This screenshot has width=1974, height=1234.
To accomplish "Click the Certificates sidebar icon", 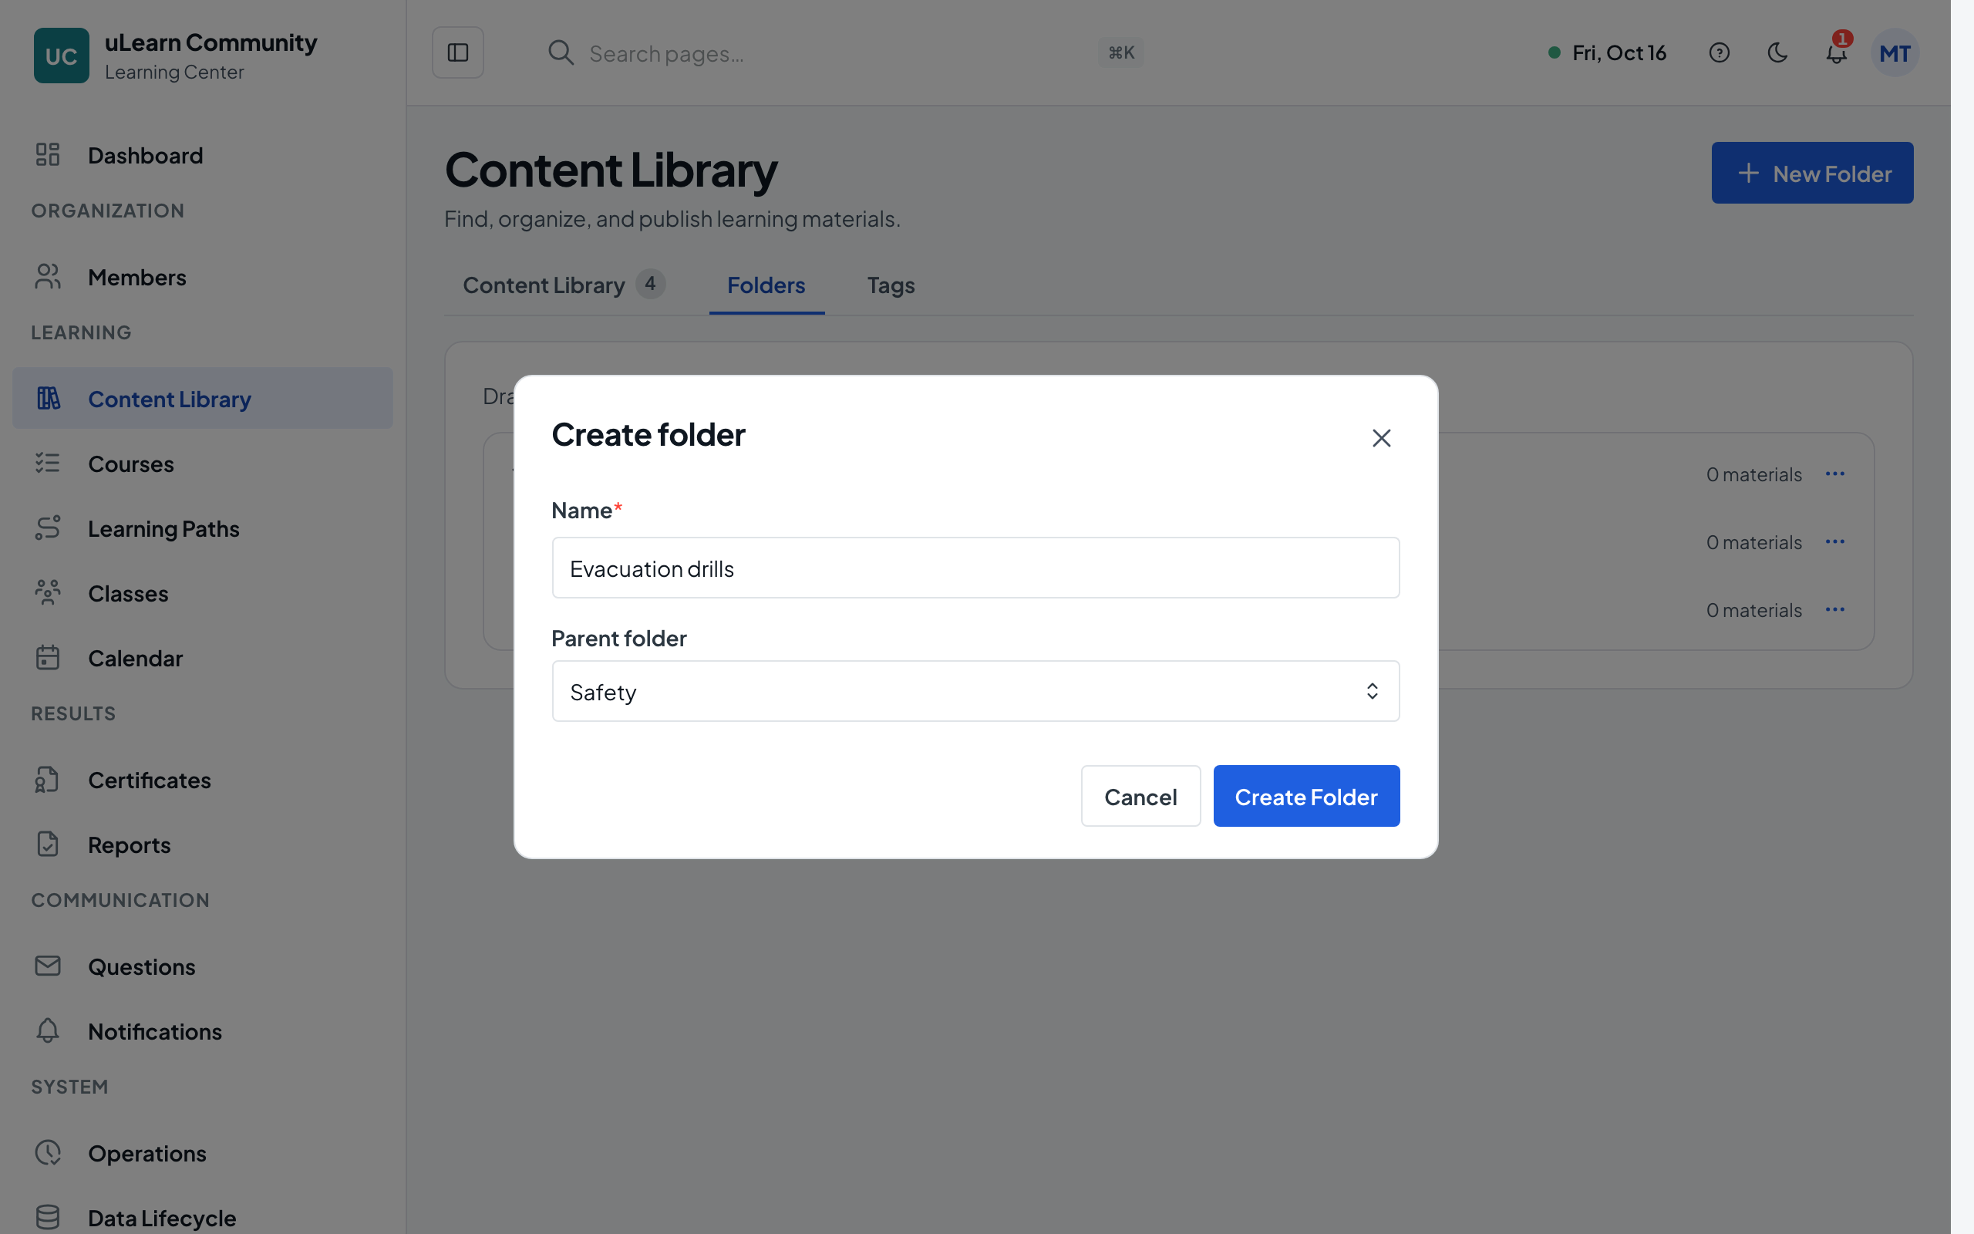I will coord(48,780).
